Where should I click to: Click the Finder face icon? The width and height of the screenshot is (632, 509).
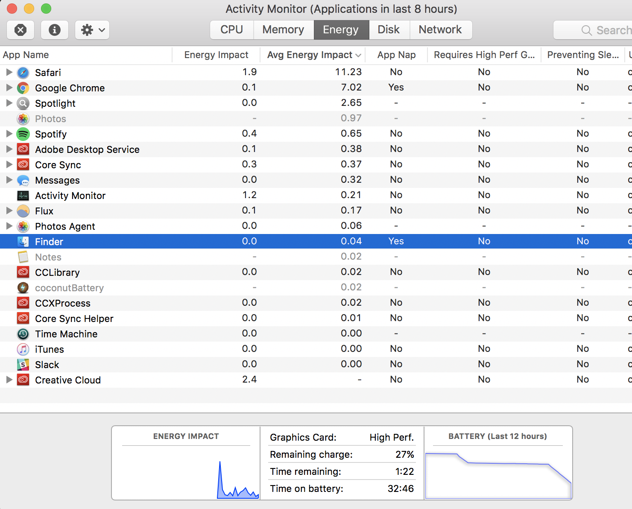coord(23,242)
